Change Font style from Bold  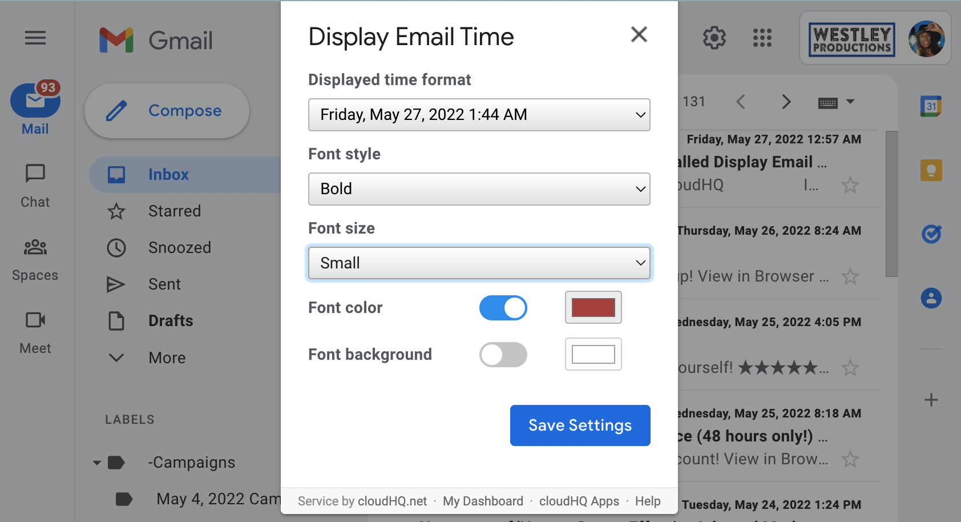coord(479,189)
